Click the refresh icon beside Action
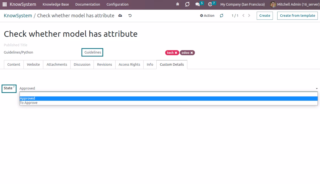This screenshot has width=320, height=184. 221,16
